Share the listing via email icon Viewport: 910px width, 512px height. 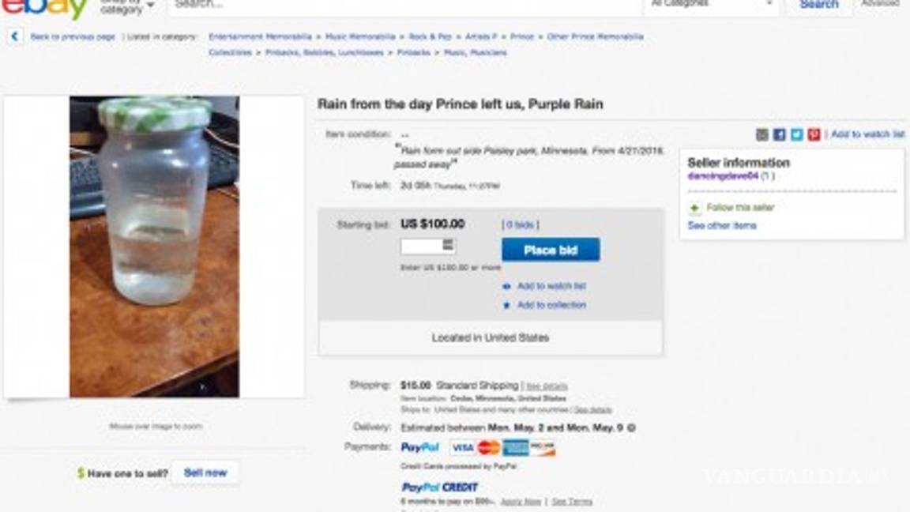coord(761,134)
